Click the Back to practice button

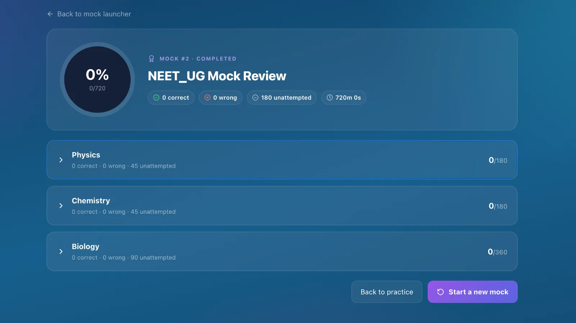(387, 292)
